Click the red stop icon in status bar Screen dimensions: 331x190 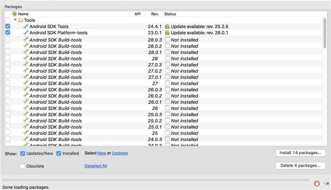(317, 183)
